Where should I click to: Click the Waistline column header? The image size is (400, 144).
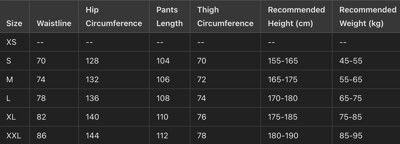(54, 23)
